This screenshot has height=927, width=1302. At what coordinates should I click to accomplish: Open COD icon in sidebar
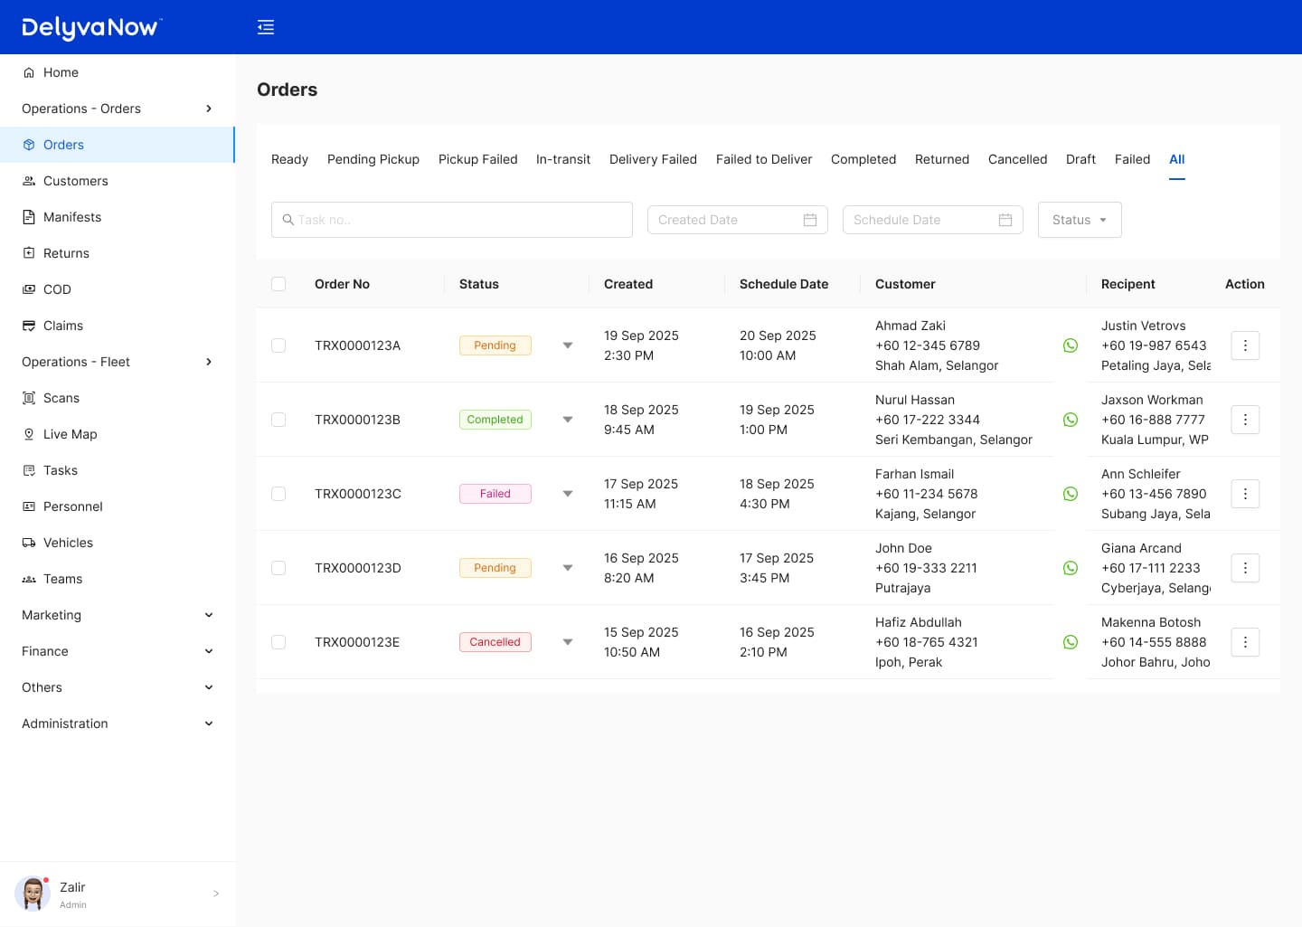pos(29,289)
